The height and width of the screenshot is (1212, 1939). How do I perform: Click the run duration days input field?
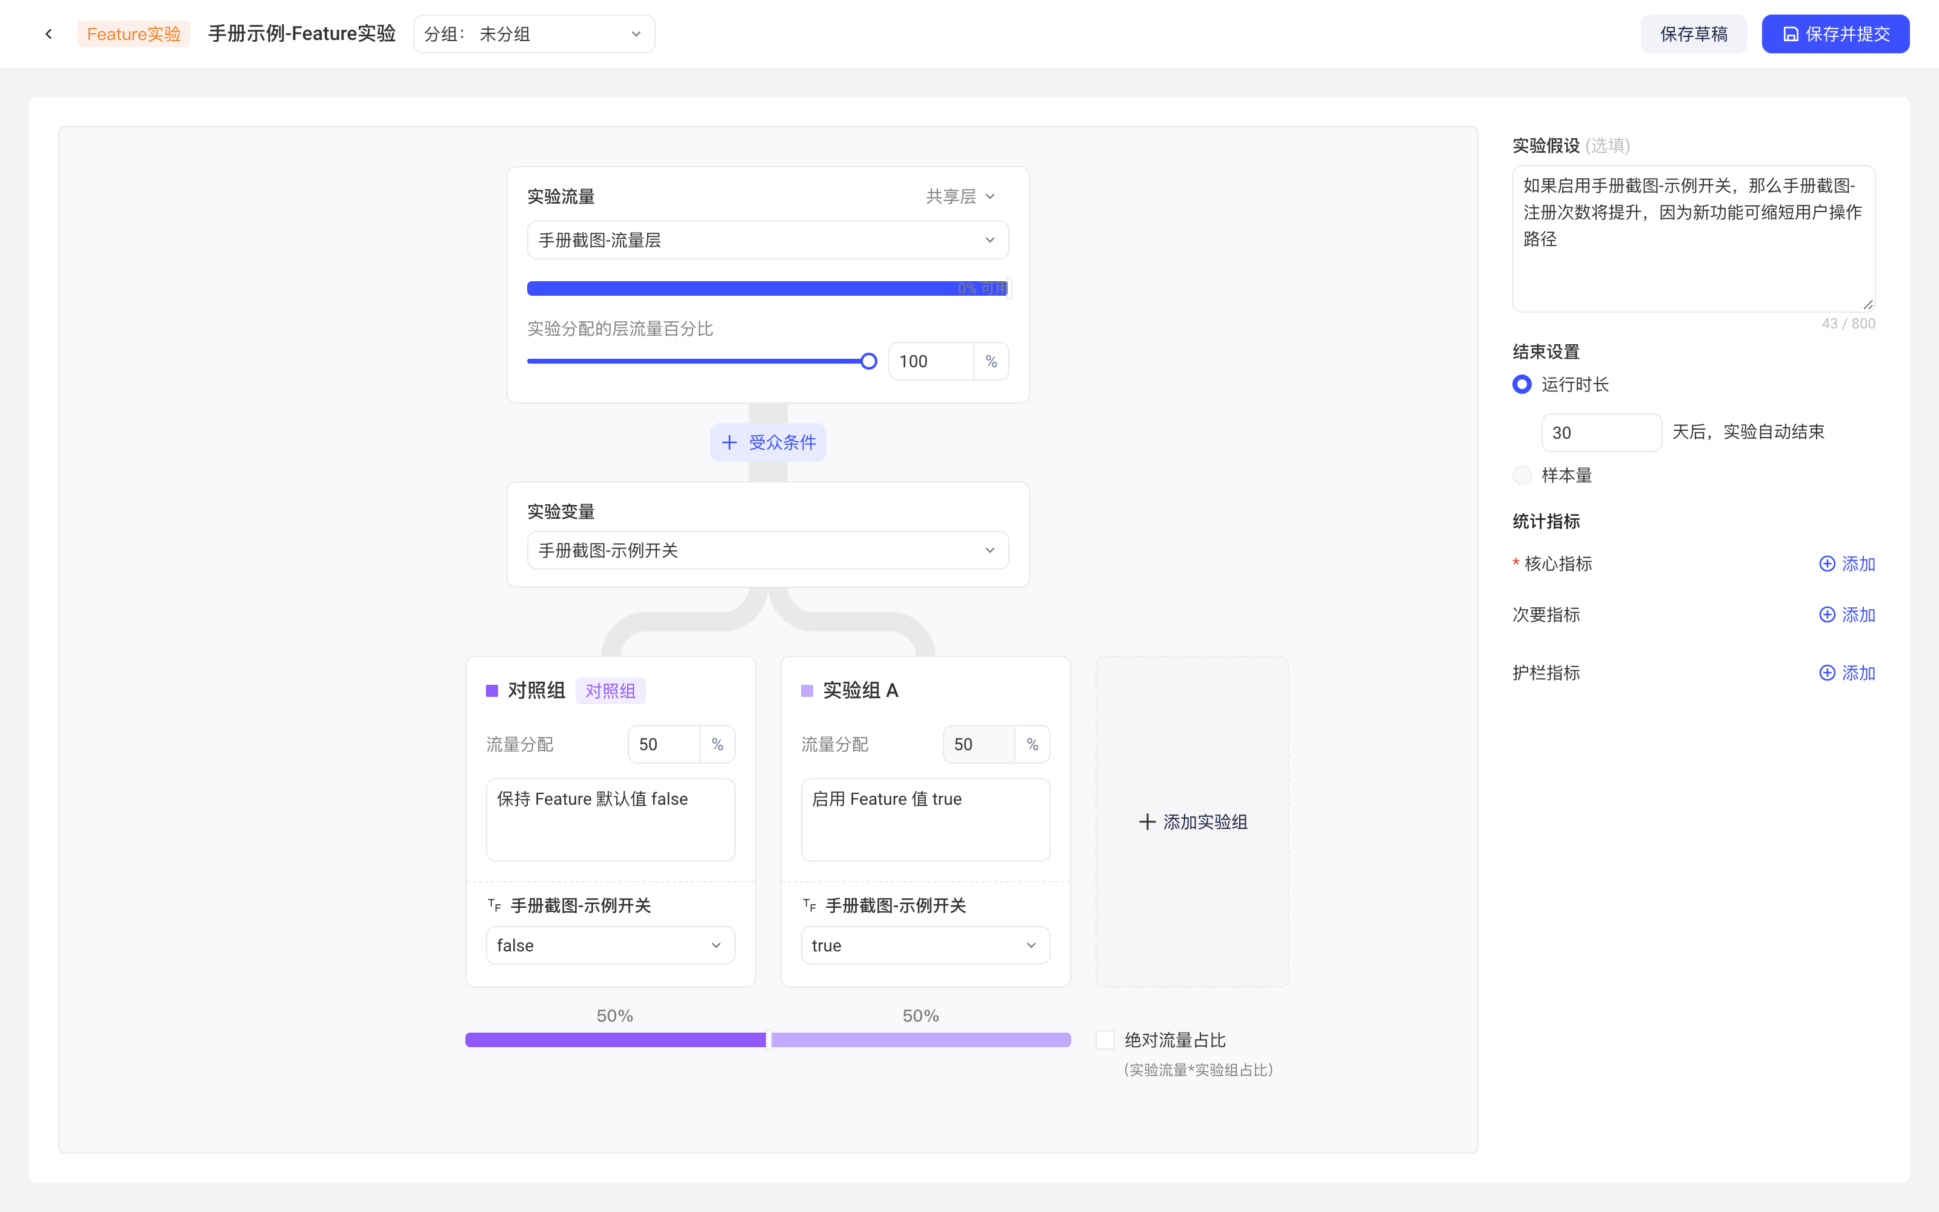coord(1601,433)
